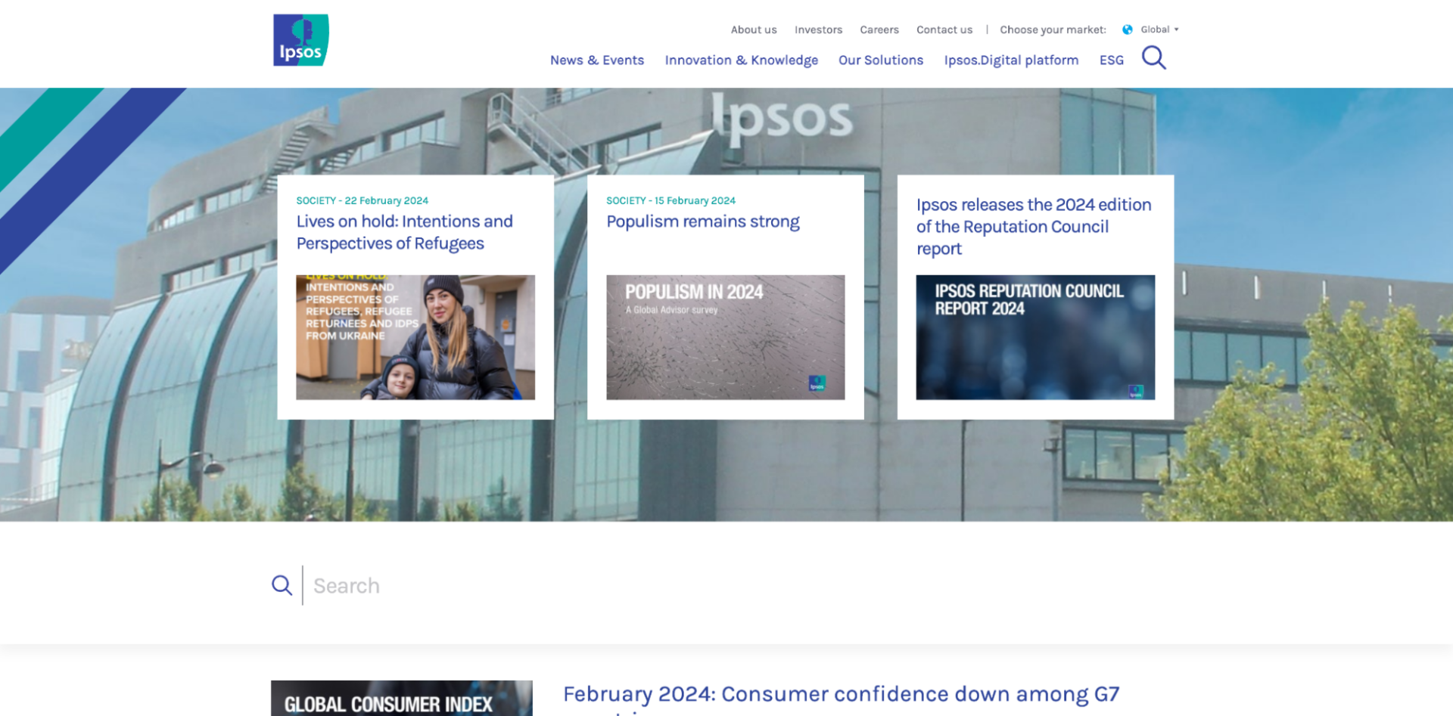Open the ESG menu item
The image size is (1453, 716).
[x=1111, y=60]
